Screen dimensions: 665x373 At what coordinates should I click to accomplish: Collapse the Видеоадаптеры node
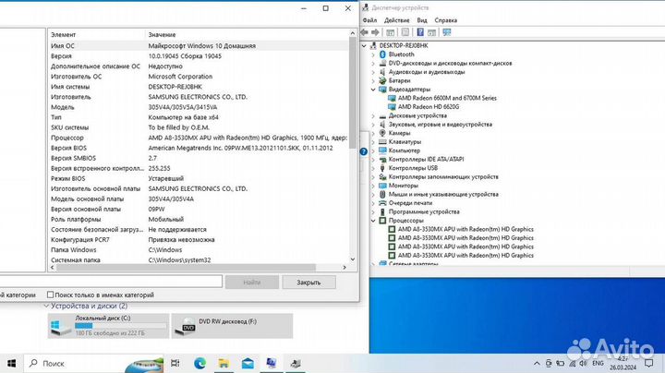(x=373, y=90)
